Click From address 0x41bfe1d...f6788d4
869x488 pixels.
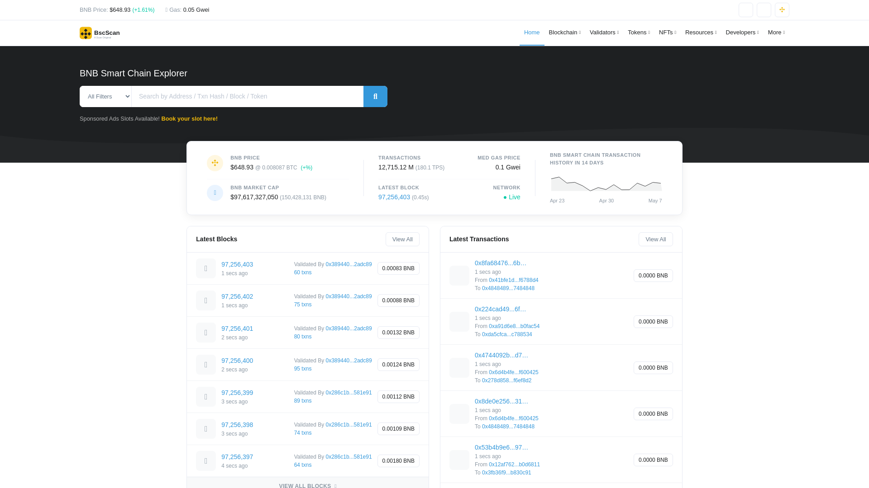coord(514,280)
